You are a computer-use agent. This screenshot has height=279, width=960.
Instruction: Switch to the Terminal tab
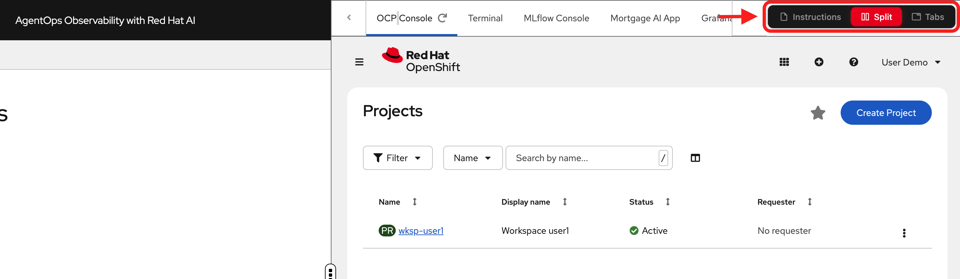(485, 18)
